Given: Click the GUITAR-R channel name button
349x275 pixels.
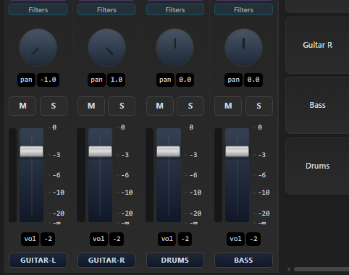Looking at the screenshot, I should click(x=106, y=260).
